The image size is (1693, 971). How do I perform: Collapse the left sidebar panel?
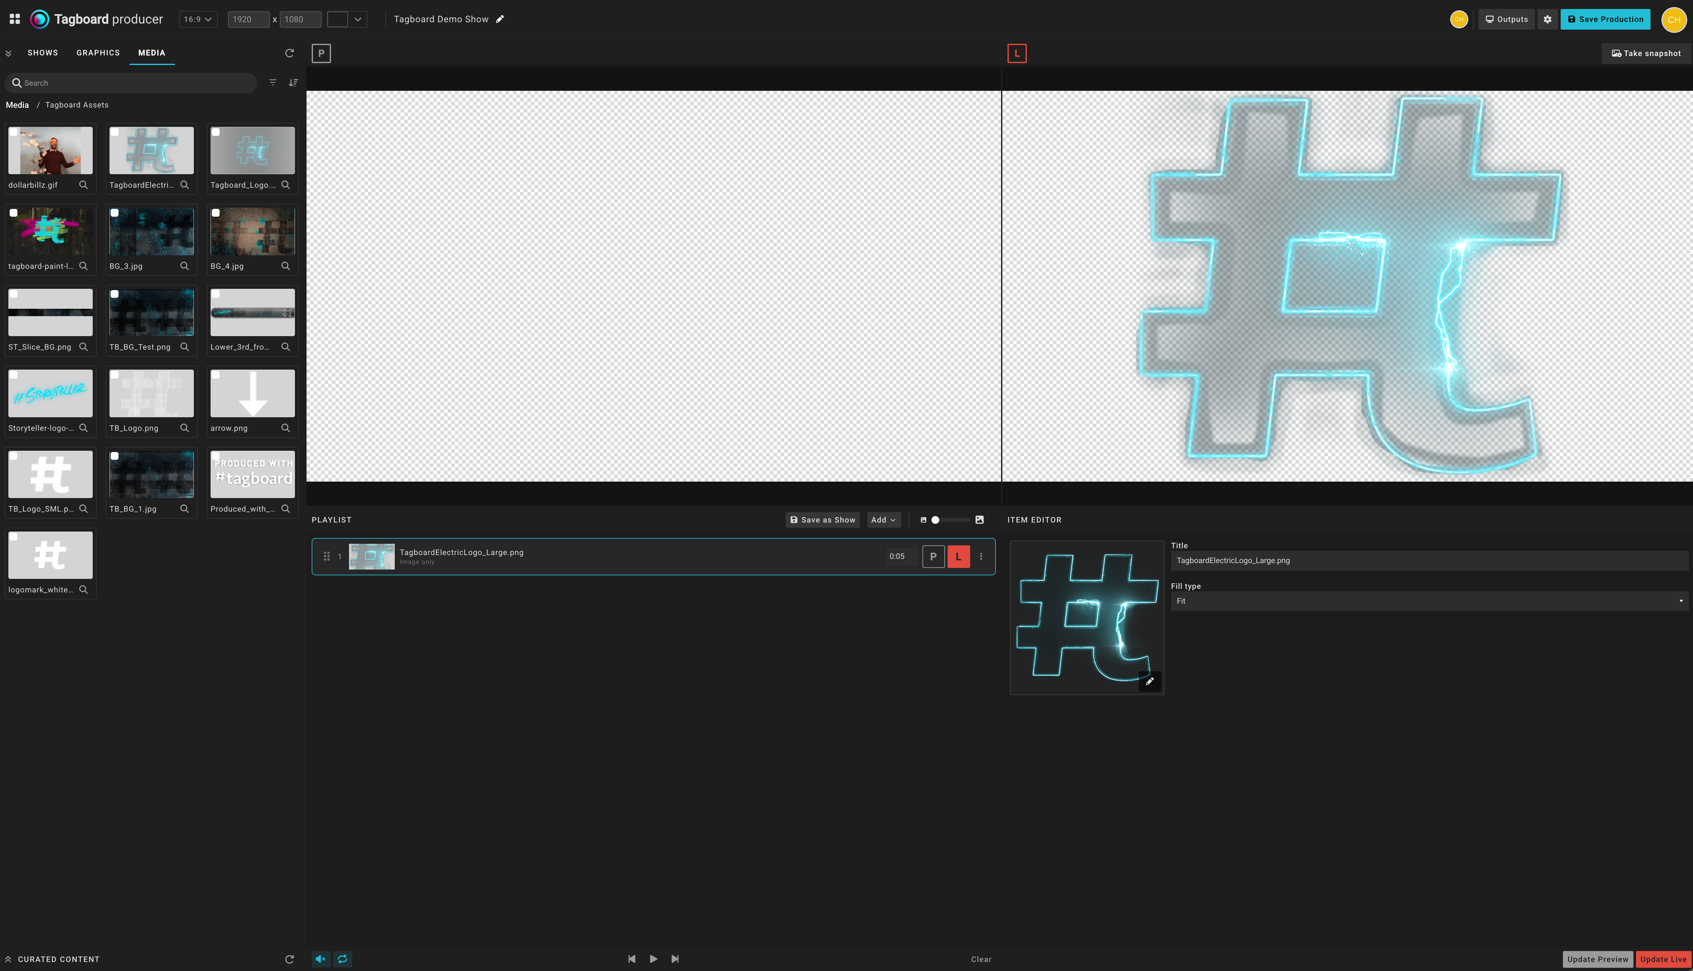pos(8,53)
